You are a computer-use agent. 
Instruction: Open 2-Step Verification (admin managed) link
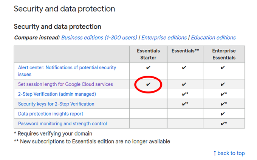[57, 94]
